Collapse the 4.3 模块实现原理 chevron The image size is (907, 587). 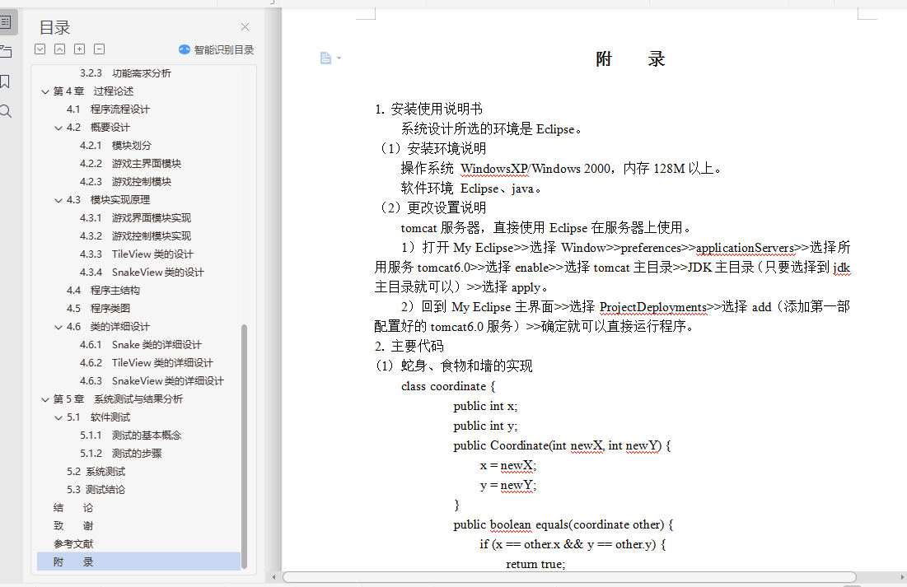tap(58, 200)
